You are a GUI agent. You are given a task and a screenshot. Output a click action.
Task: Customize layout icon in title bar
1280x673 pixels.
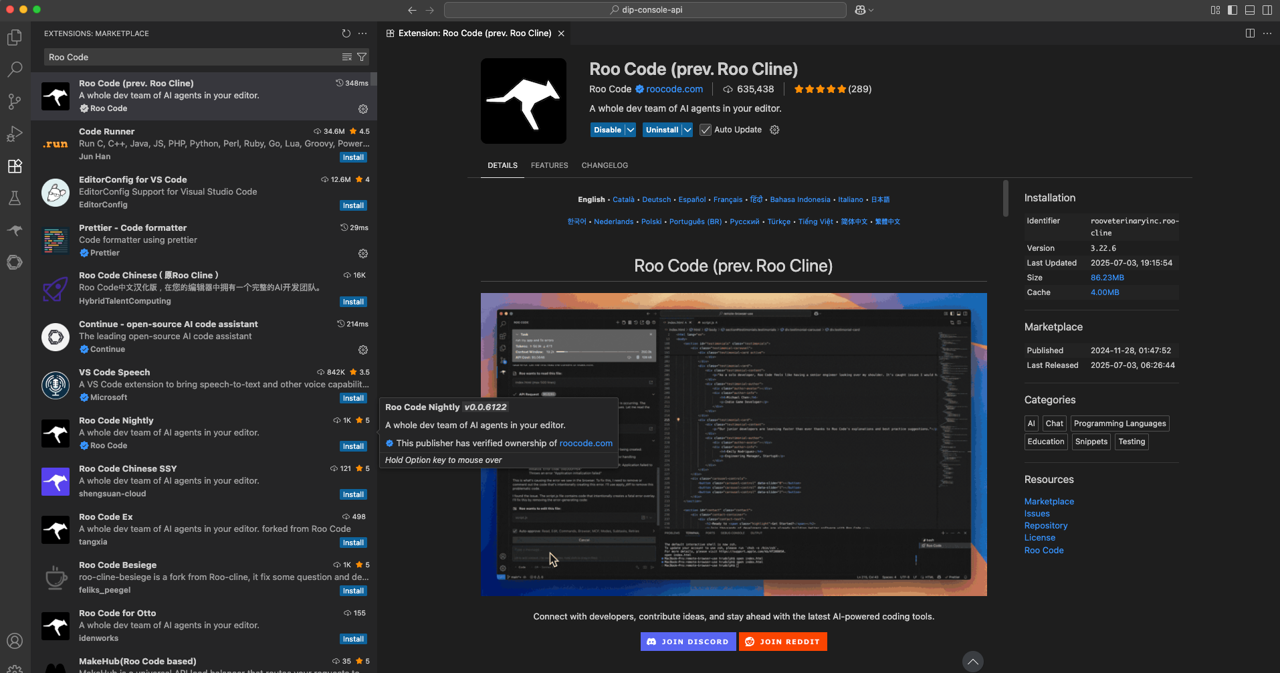pyautogui.click(x=1215, y=10)
